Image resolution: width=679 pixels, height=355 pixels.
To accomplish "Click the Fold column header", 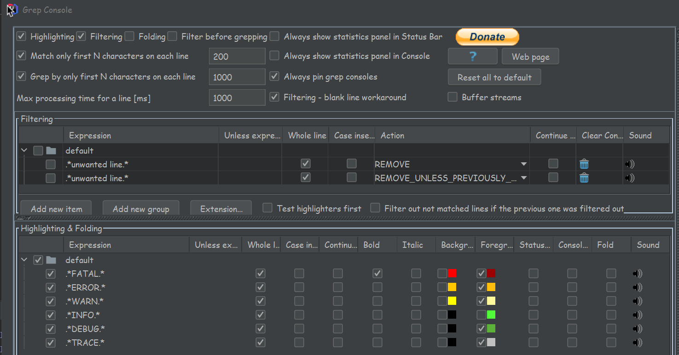I will coord(611,245).
